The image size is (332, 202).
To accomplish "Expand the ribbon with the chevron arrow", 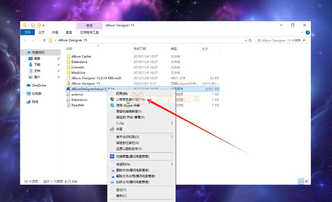I will pyautogui.click(x=302, y=33).
